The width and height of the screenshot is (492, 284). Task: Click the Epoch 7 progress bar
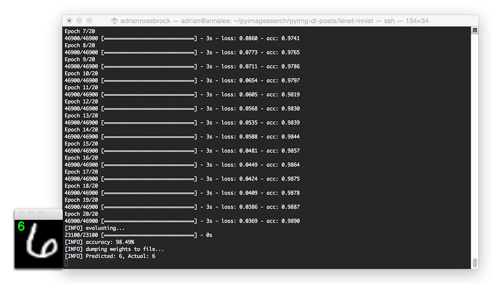tap(149, 38)
